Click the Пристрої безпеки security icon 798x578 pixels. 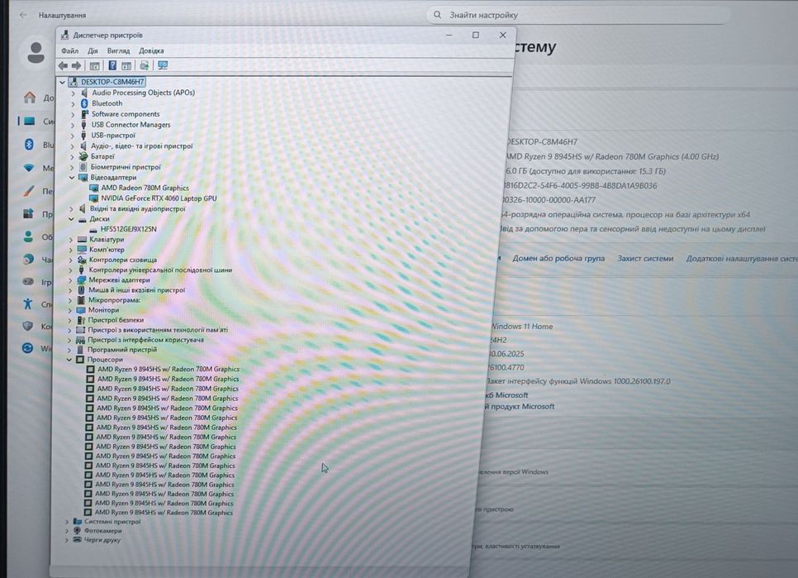click(x=80, y=320)
